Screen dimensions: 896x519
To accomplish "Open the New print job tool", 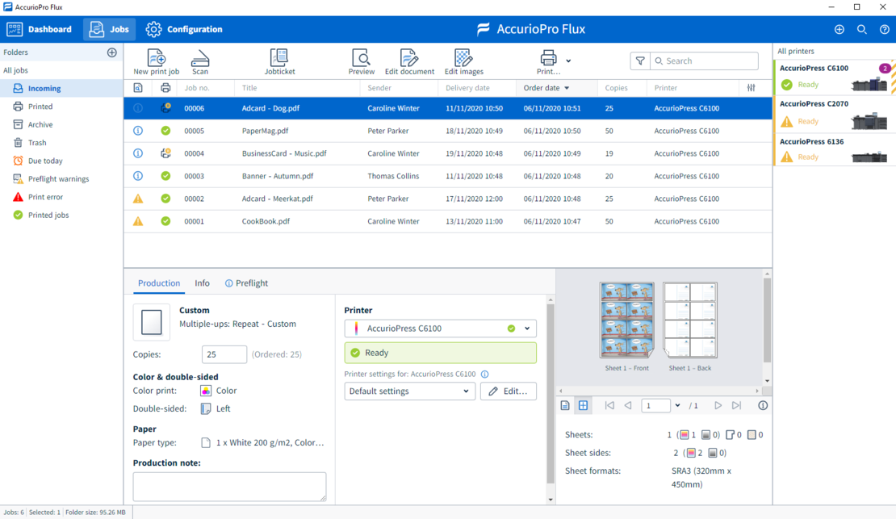I will click(156, 61).
